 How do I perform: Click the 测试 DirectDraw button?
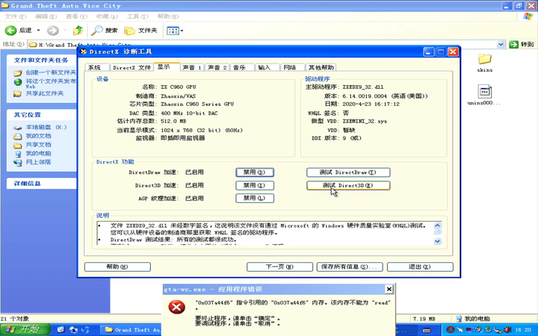tap(348, 172)
